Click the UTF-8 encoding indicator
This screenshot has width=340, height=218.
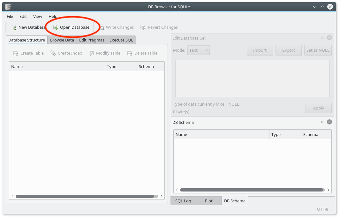pos(322,209)
